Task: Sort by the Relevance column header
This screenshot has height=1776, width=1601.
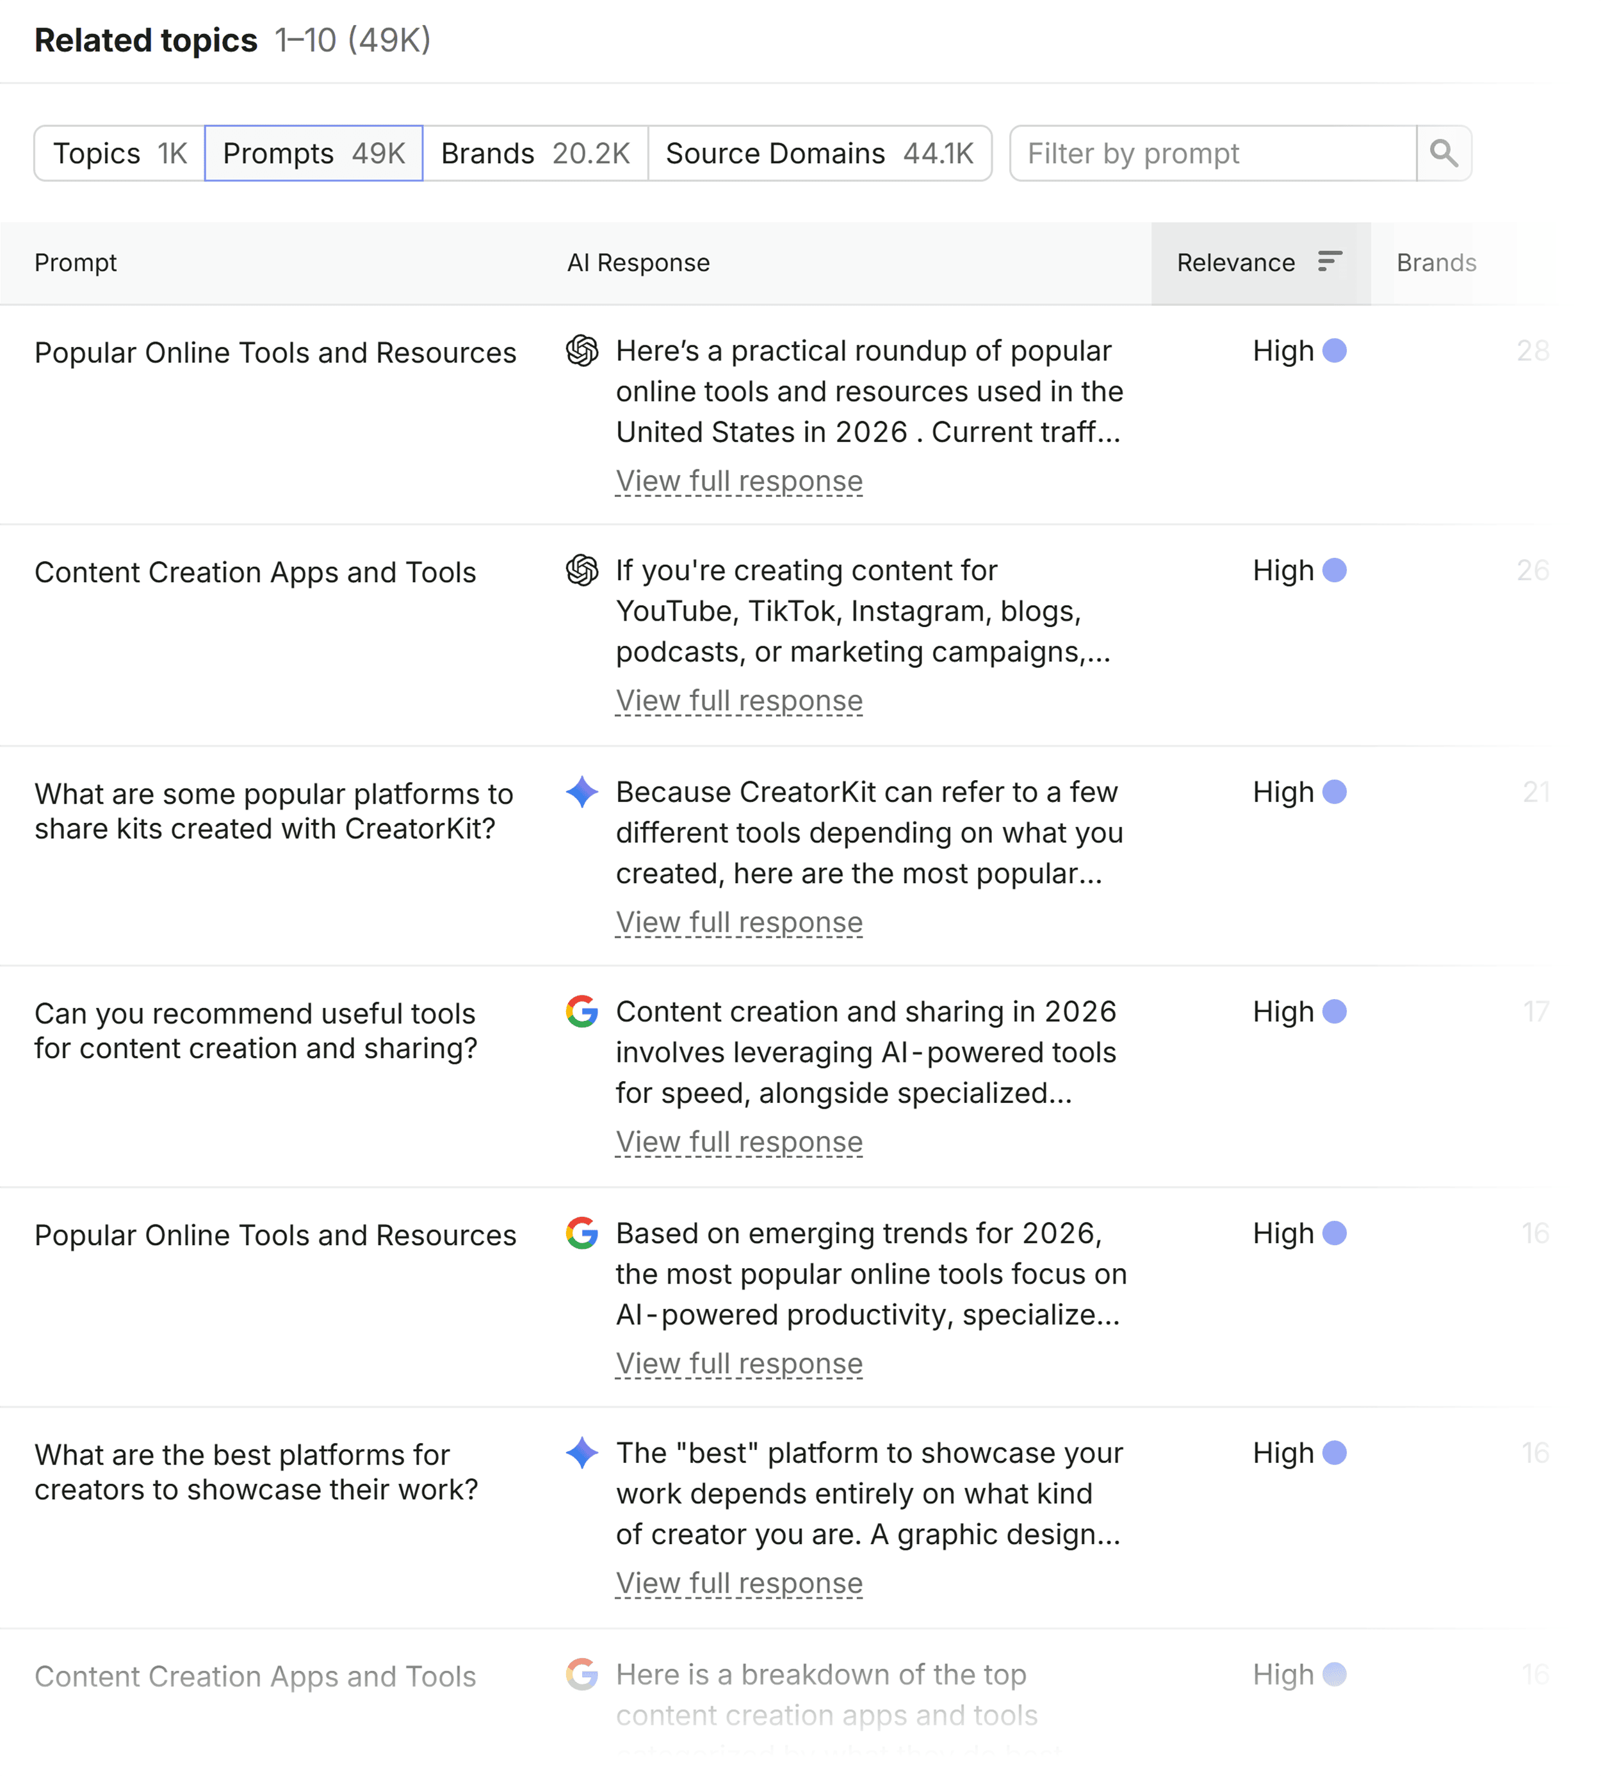Action: [1260, 263]
